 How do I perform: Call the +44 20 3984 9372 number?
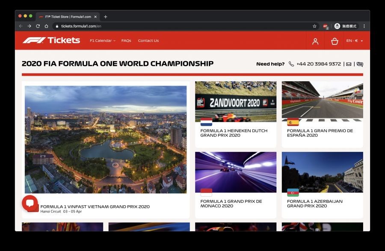tap(318, 64)
